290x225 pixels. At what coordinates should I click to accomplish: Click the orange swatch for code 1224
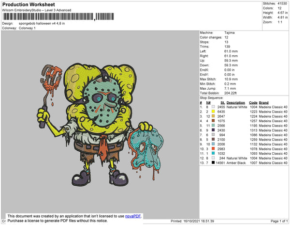pos(213,116)
